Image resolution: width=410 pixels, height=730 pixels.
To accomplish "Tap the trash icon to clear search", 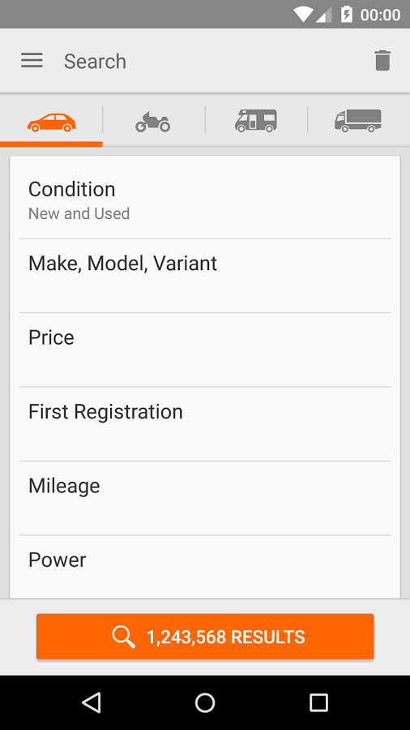I will (x=382, y=61).
